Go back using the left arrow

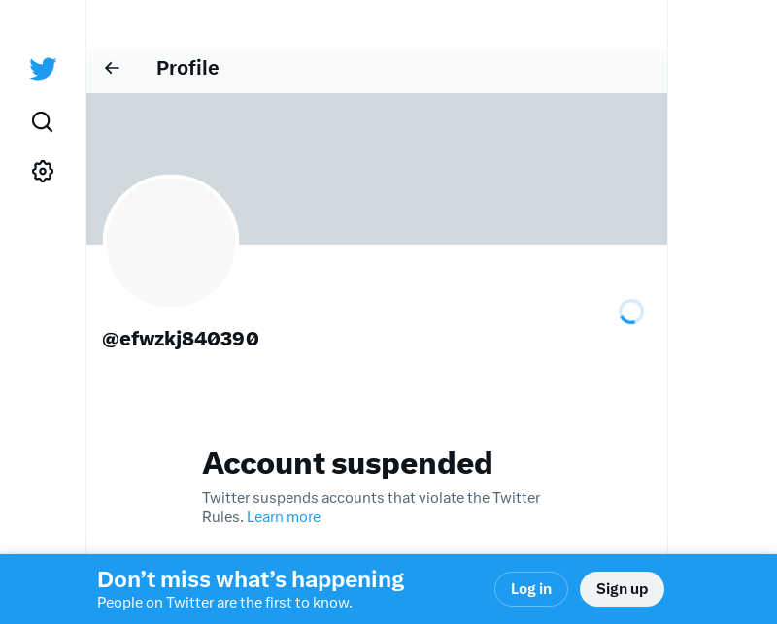pyautogui.click(x=112, y=68)
